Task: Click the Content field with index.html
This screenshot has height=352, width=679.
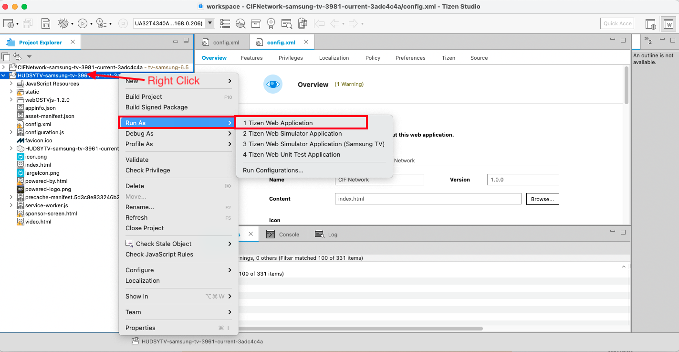Action: tap(428, 199)
